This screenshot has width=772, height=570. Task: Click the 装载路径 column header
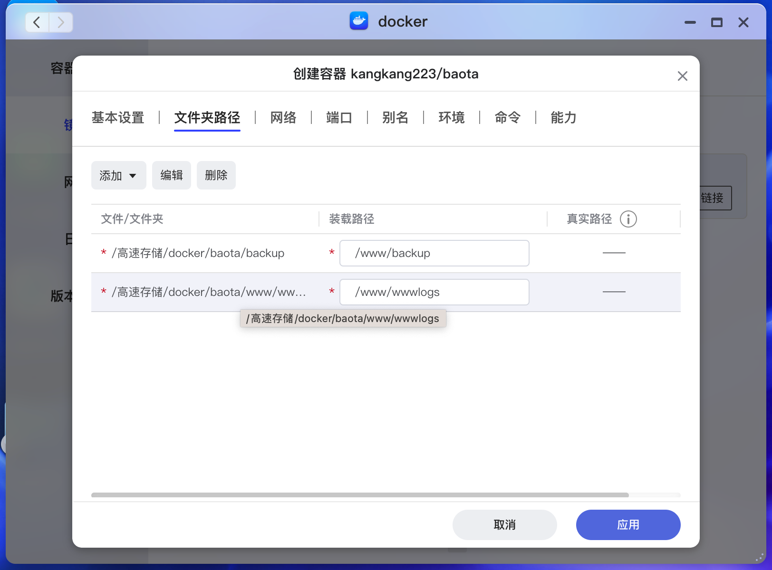click(352, 219)
